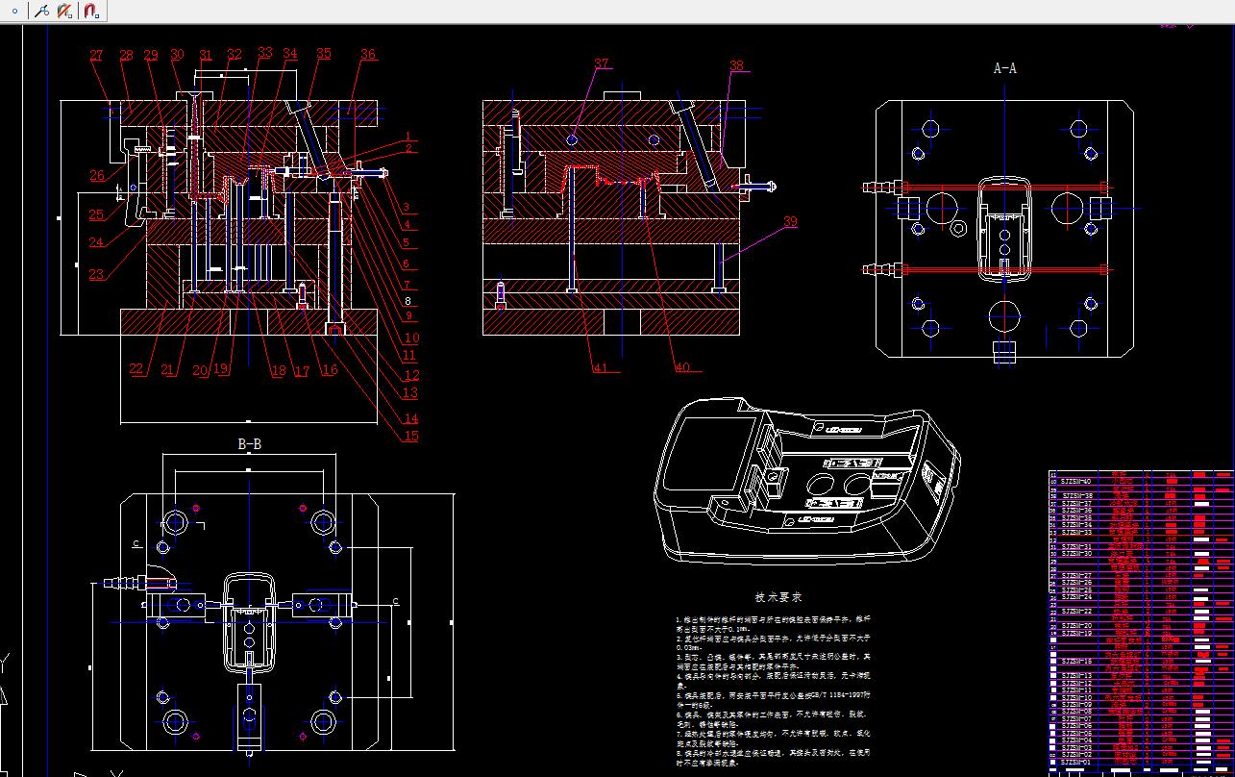Pick callout number 24 on left side
The image size is (1235, 777).
pyautogui.click(x=97, y=242)
